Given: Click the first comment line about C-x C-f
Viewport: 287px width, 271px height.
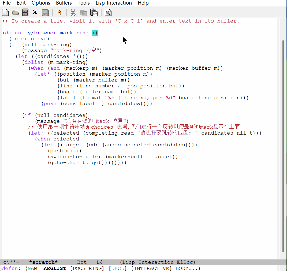Looking at the screenshot, I should (121, 21).
